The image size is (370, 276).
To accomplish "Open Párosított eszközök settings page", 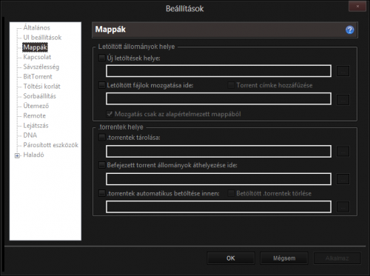I will (x=50, y=145).
